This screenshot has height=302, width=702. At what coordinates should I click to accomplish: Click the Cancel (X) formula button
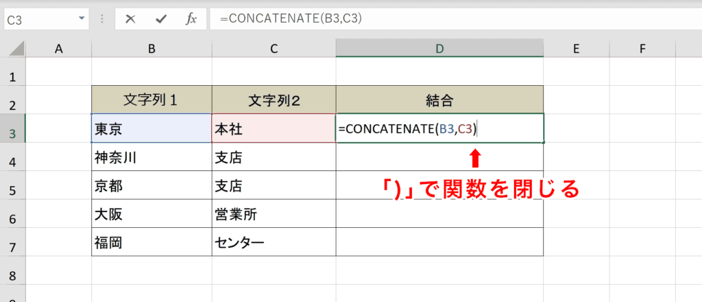coord(130,19)
